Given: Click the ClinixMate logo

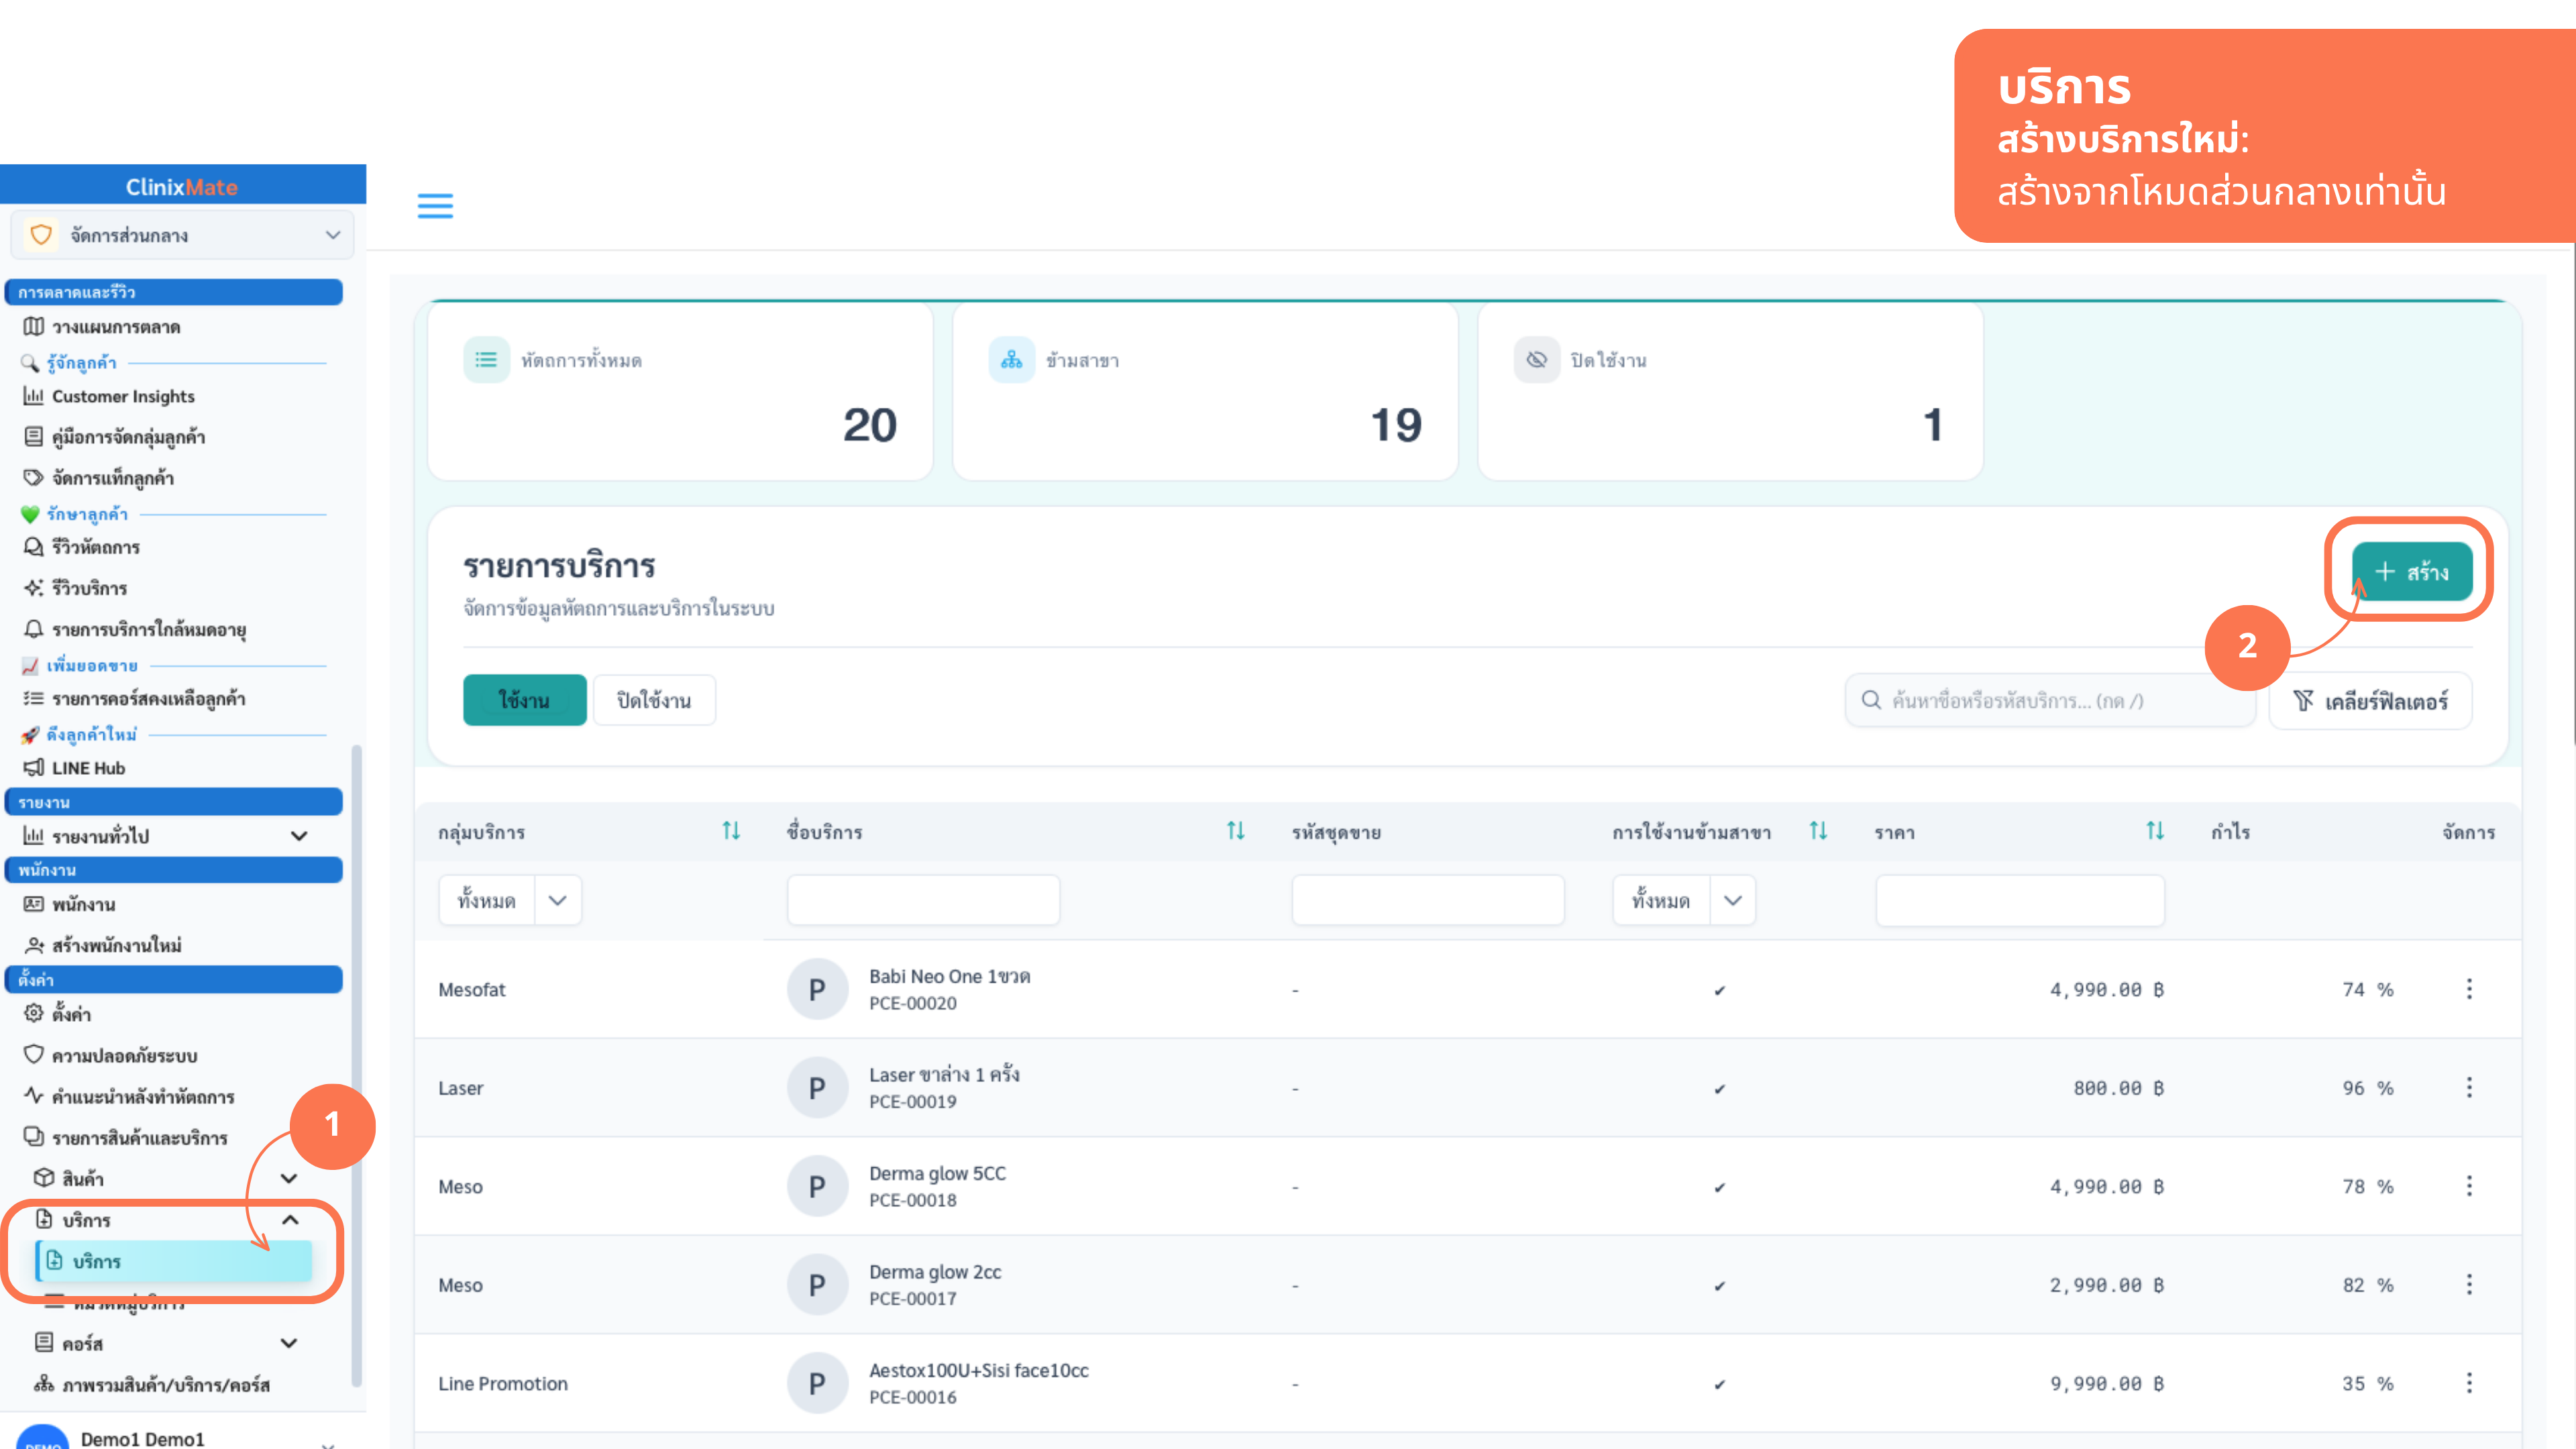Looking at the screenshot, I should [182, 187].
